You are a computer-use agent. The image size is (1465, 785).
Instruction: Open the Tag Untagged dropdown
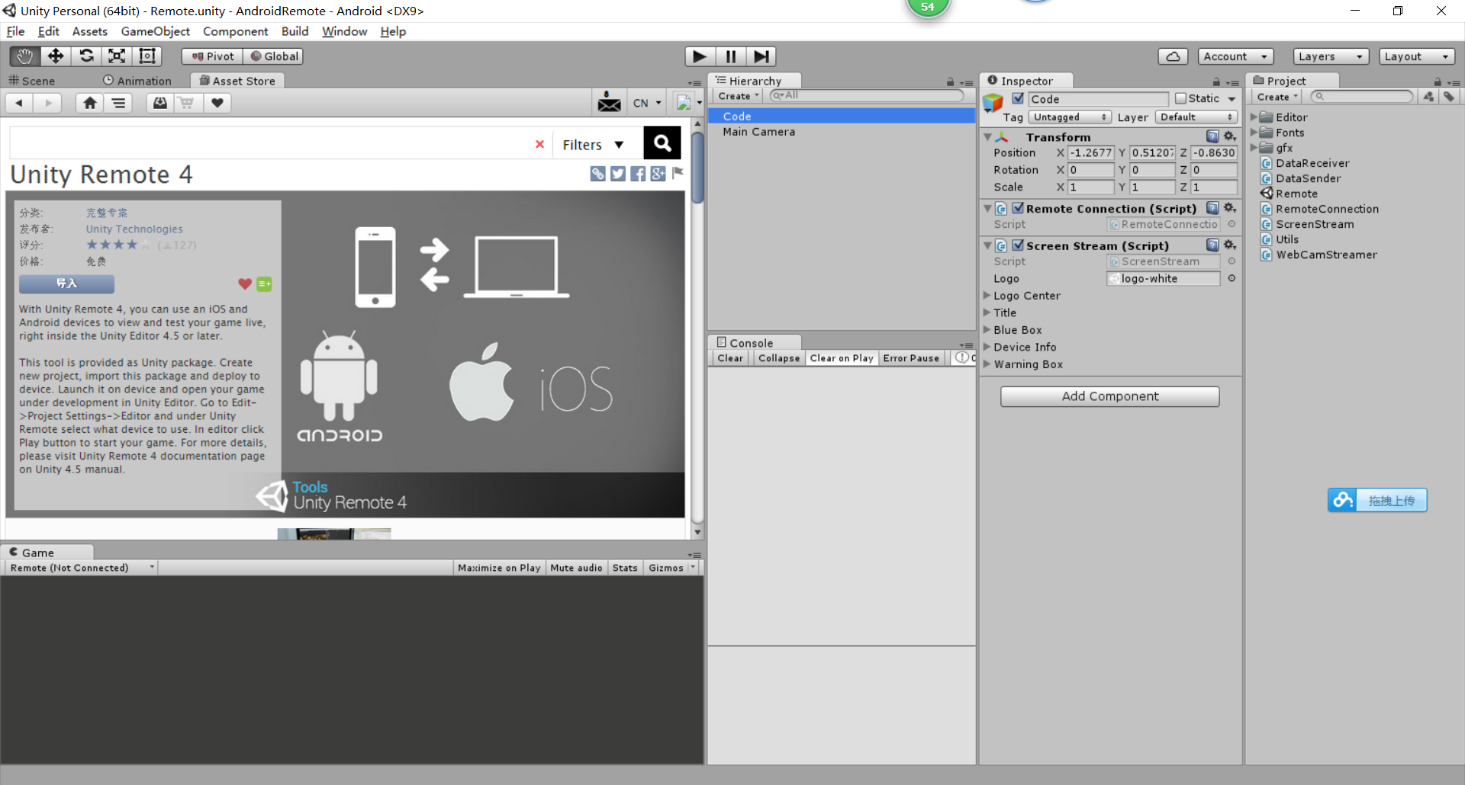point(1070,117)
